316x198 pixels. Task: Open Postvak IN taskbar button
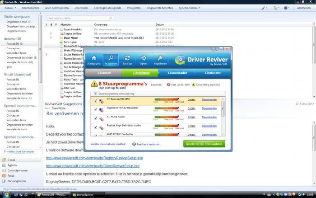(x=53, y=195)
